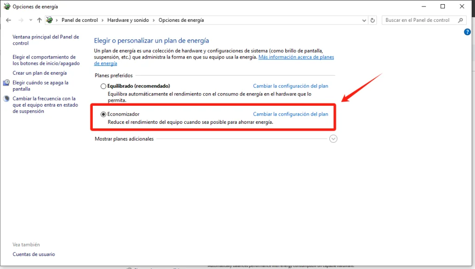Image resolution: width=475 pixels, height=269 pixels.
Task: Open 'Elegir cuándo se apaga la pantalla'
Action: 40,86
